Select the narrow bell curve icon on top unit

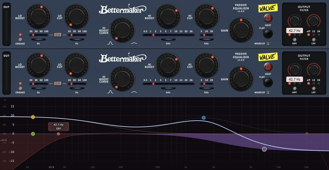pos(110,43)
